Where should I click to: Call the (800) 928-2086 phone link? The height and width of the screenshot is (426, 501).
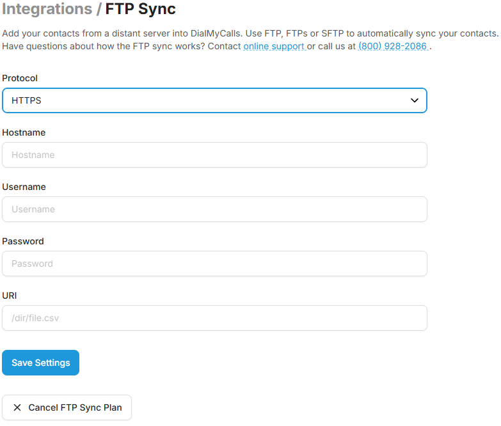click(x=392, y=47)
